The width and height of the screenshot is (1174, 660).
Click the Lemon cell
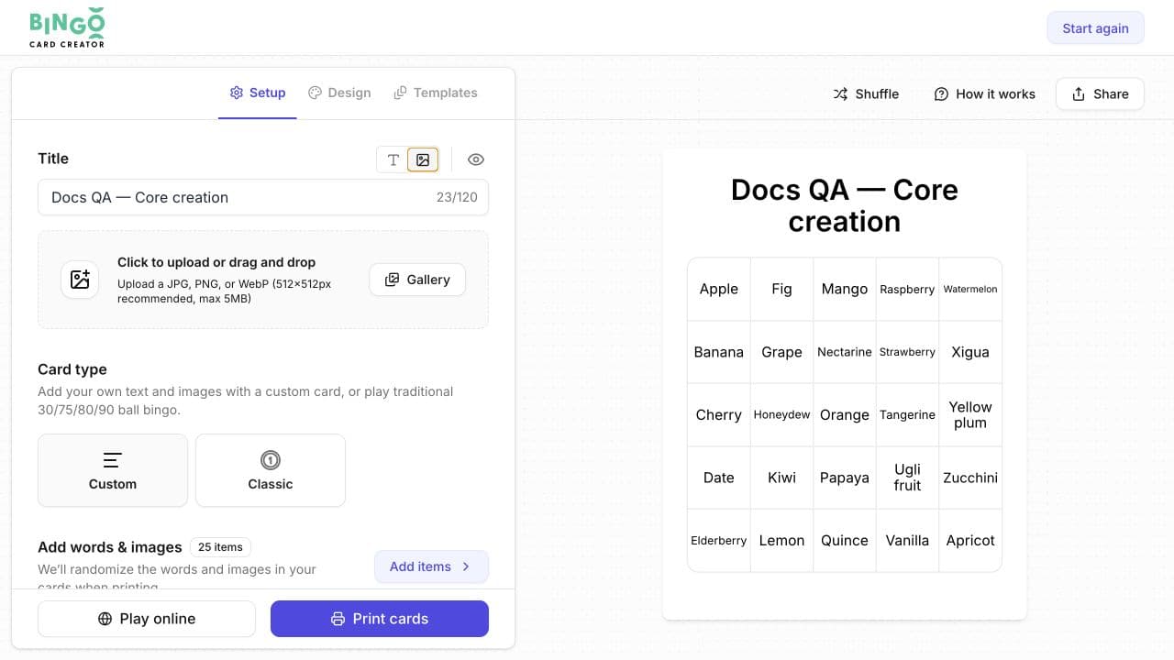[x=781, y=541]
